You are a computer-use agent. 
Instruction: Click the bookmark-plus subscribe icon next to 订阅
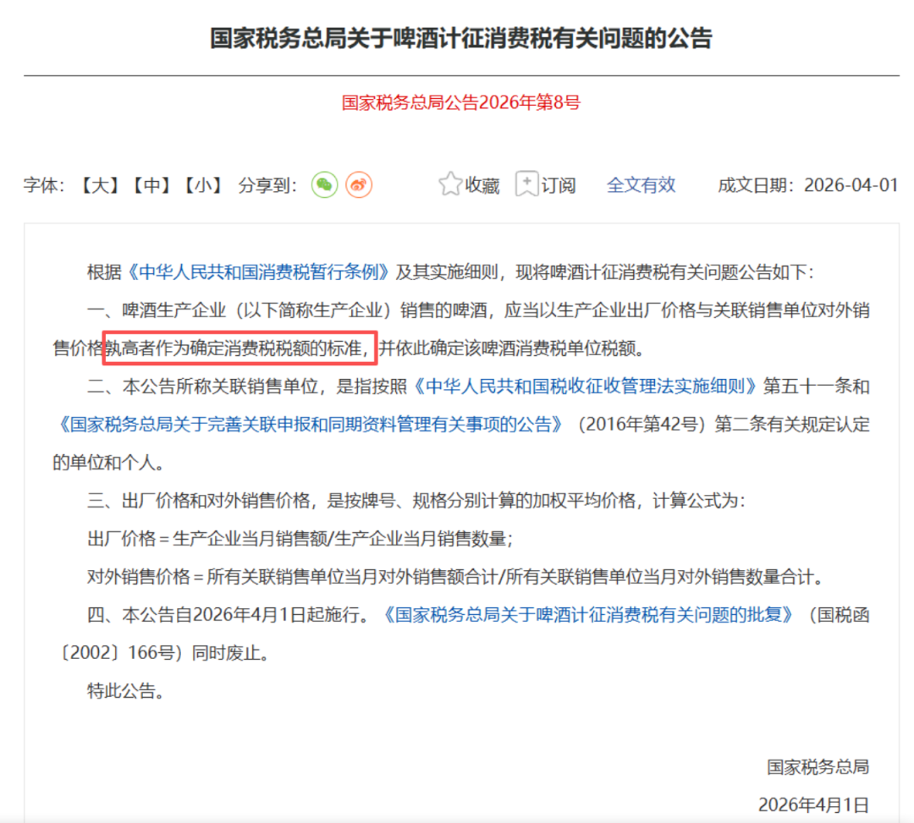(527, 184)
